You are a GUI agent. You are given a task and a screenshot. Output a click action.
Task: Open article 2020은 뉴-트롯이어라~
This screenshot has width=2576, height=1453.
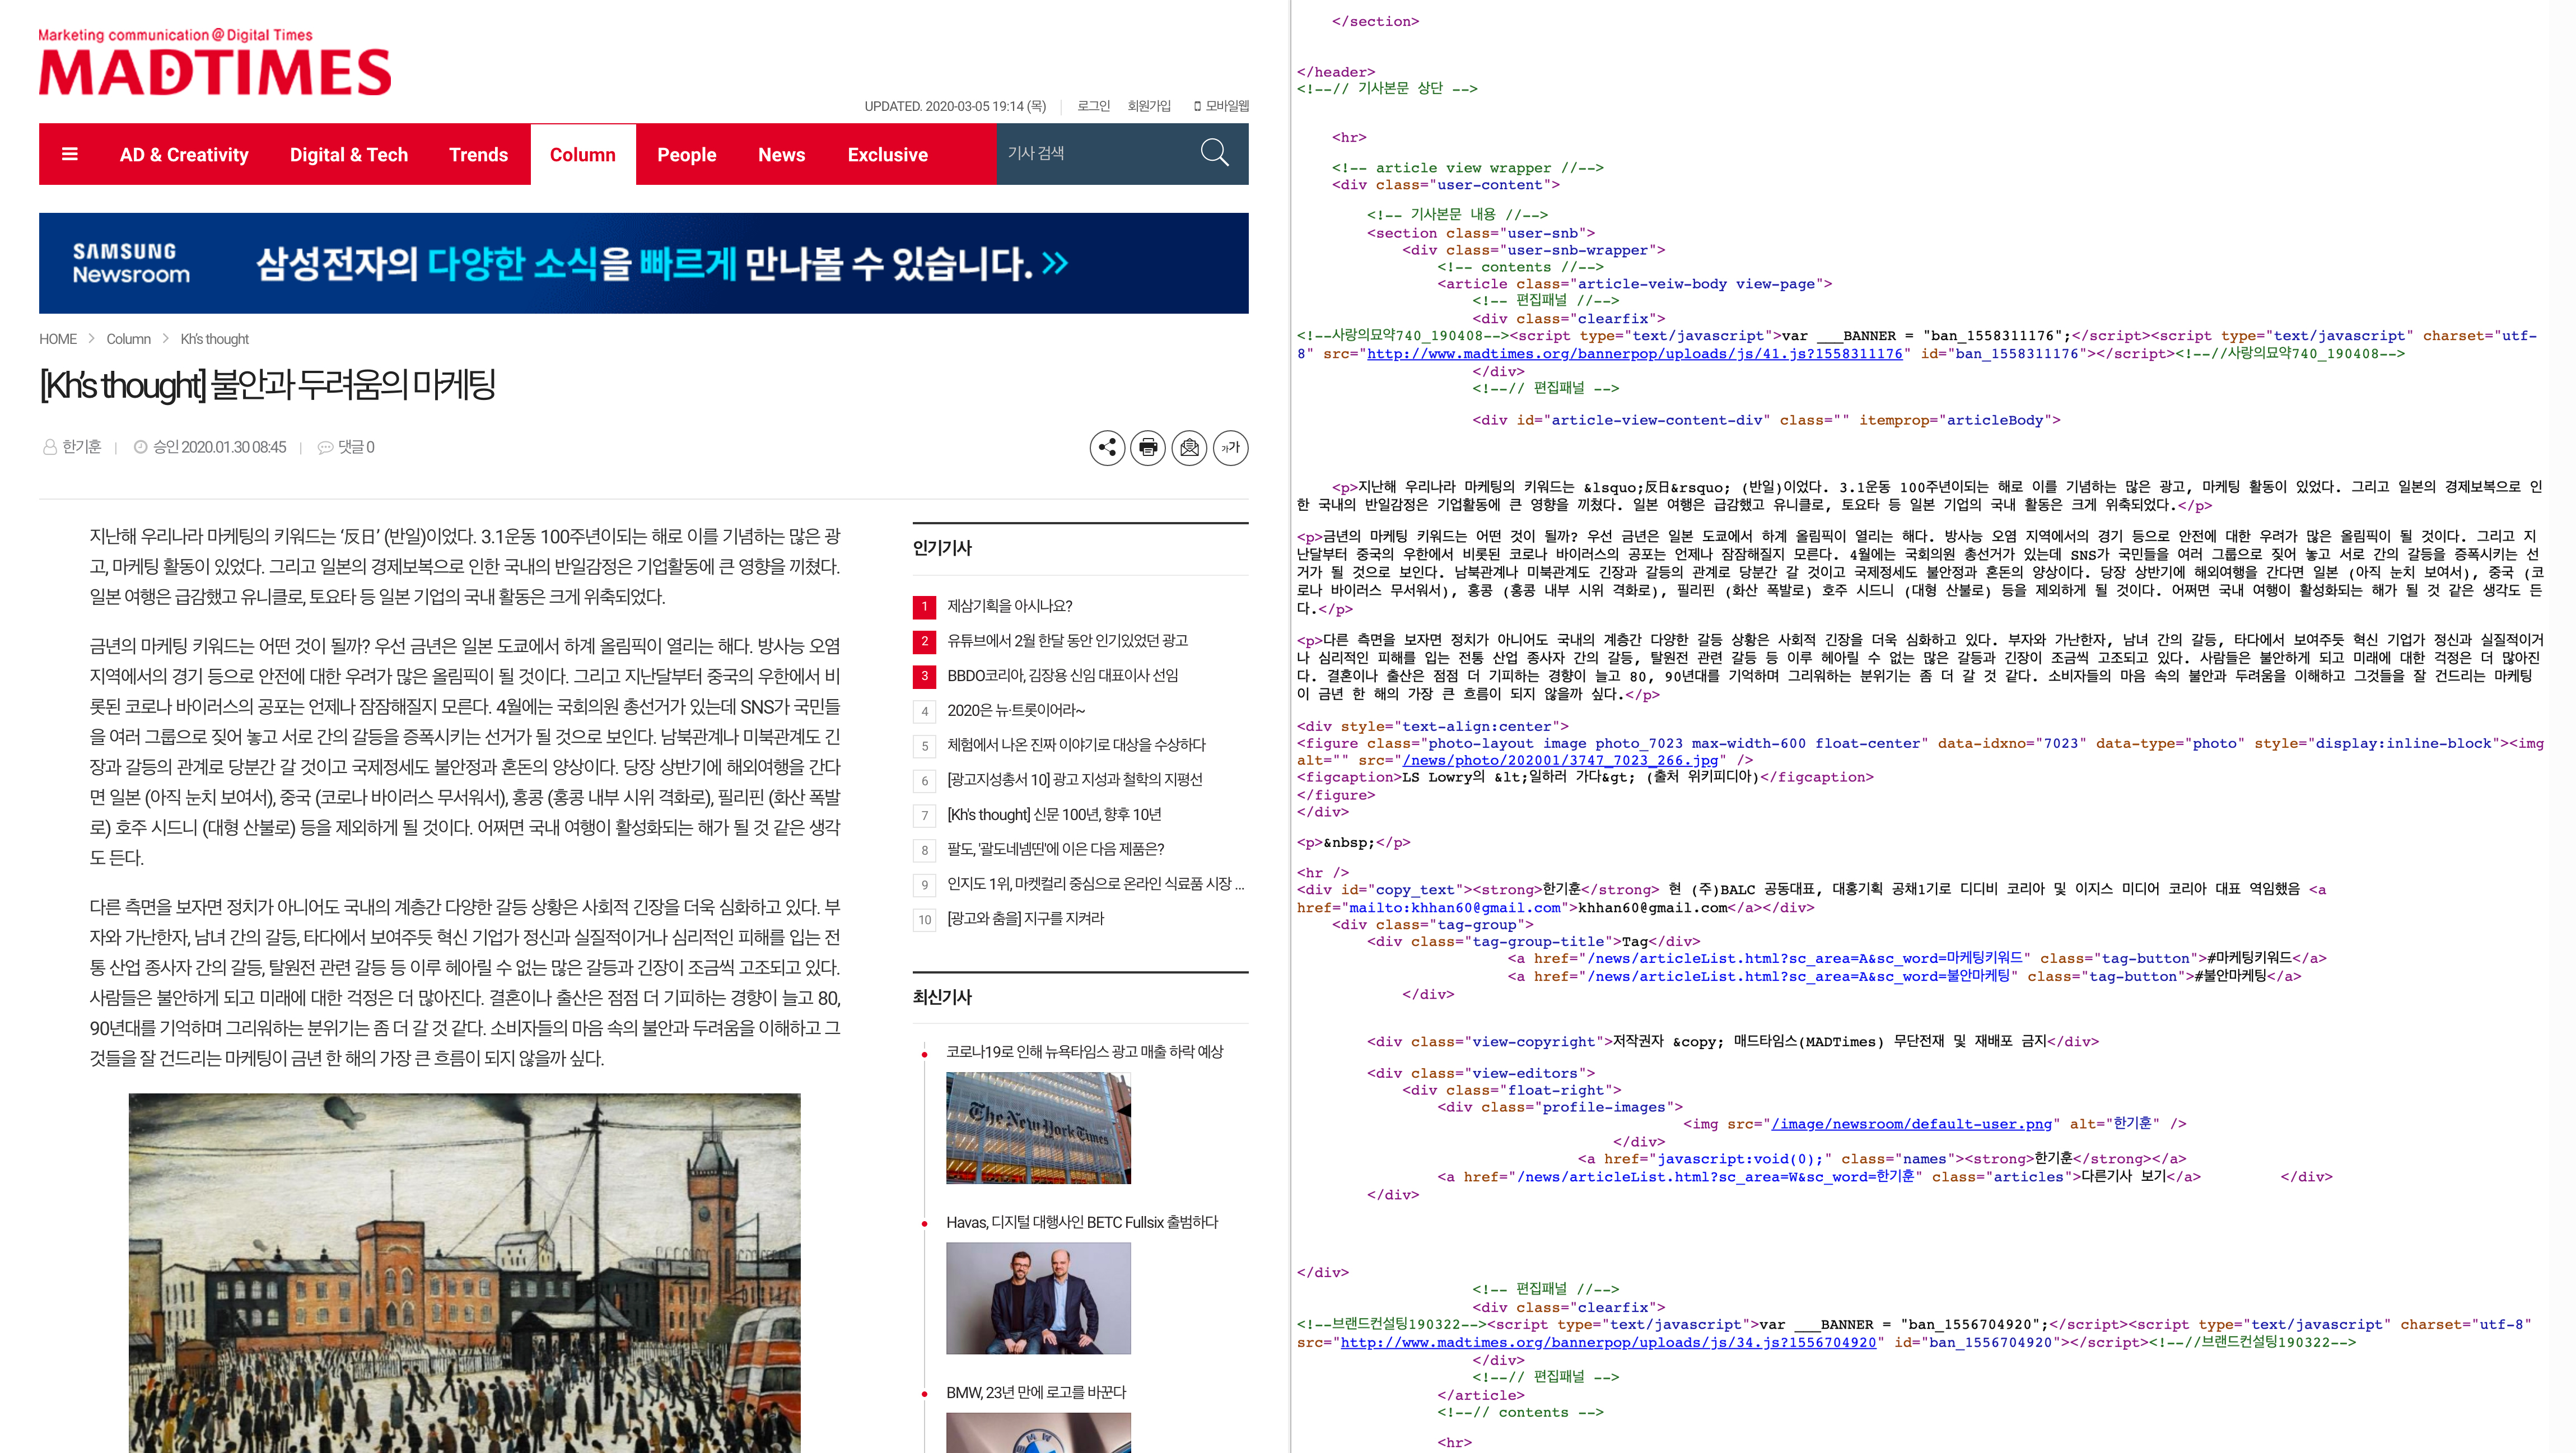click(x=1016, y=710)
